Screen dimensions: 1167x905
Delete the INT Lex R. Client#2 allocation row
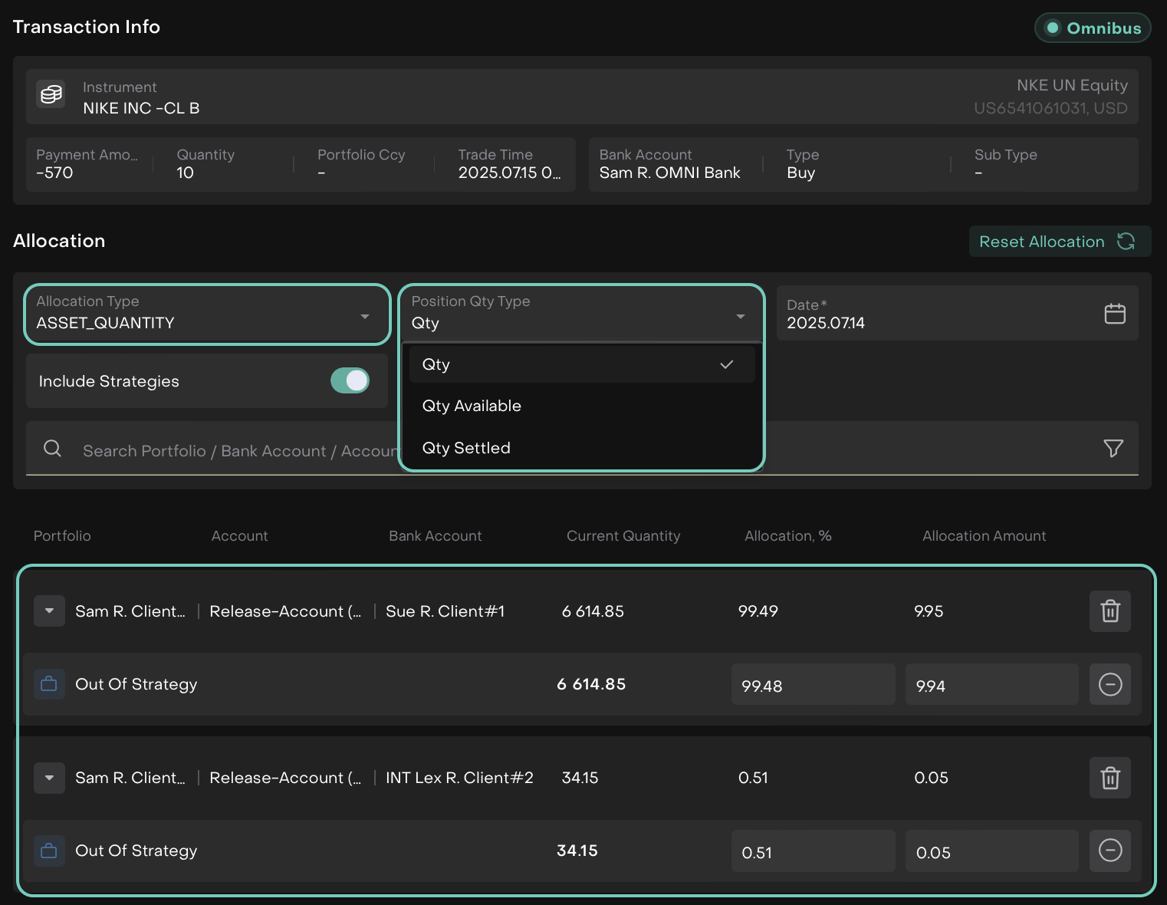1109,778
